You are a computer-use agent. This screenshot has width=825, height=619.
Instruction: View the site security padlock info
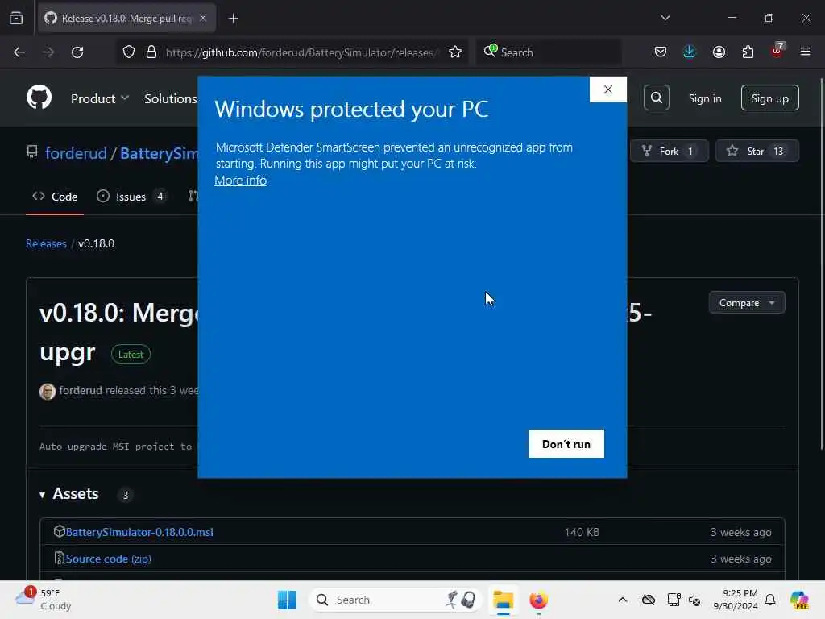151,52
